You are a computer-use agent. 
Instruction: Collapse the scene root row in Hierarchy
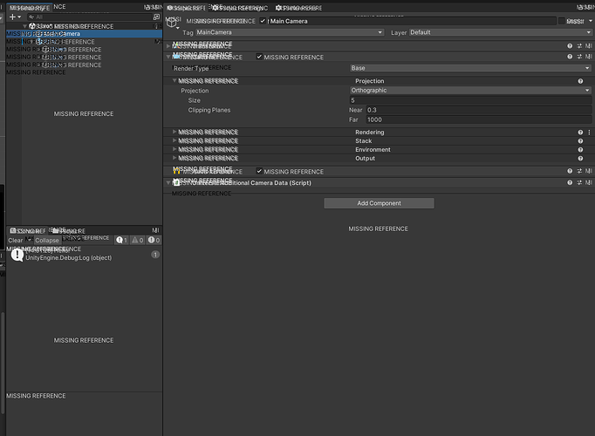pyautogui.click(x=25, y=26)
